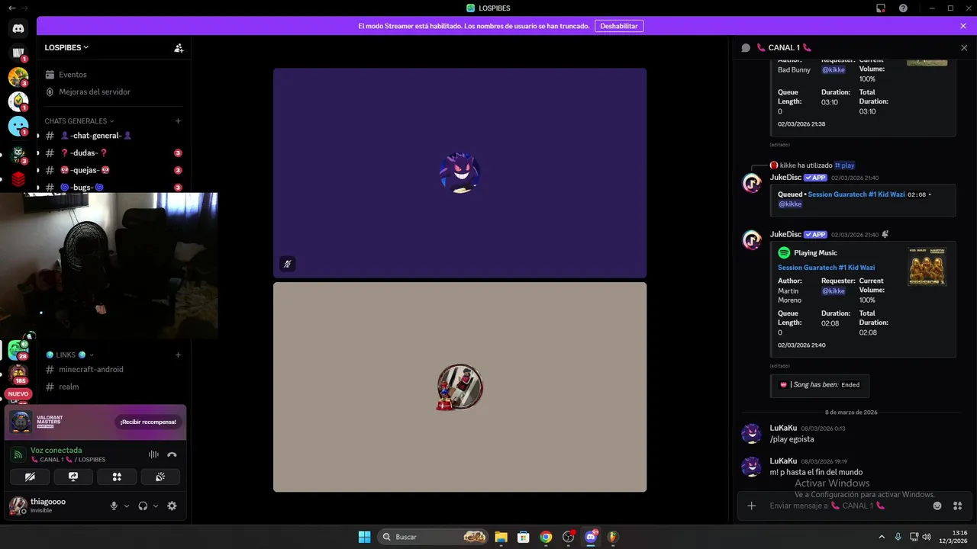The image size is (977, 549).
Task: Click chat bubble icon beside CANAL 1 header
Action: pyautogui.click(x=746, y=47)
